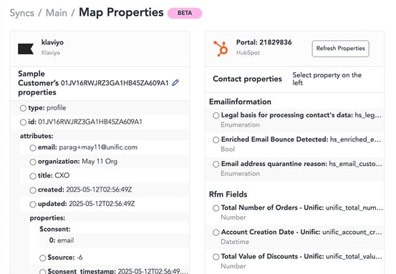Pick Total Value of Discounts - Unific

click(216, 257)
